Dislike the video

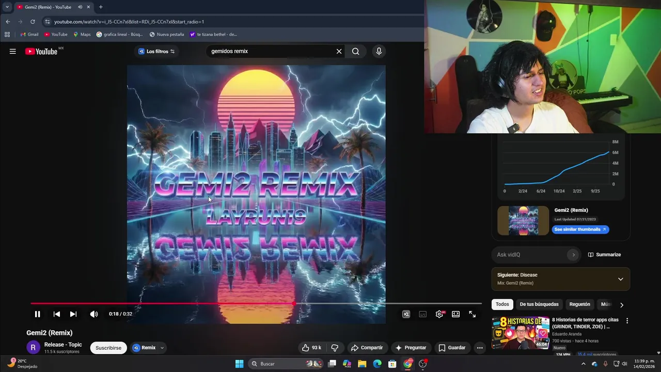tap(335, 348)
